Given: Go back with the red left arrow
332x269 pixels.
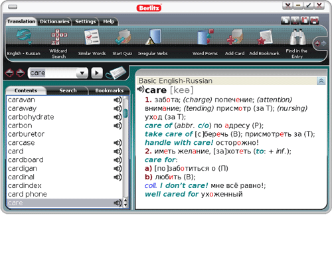Looking at the screenshot, I should tap(9, 73).
